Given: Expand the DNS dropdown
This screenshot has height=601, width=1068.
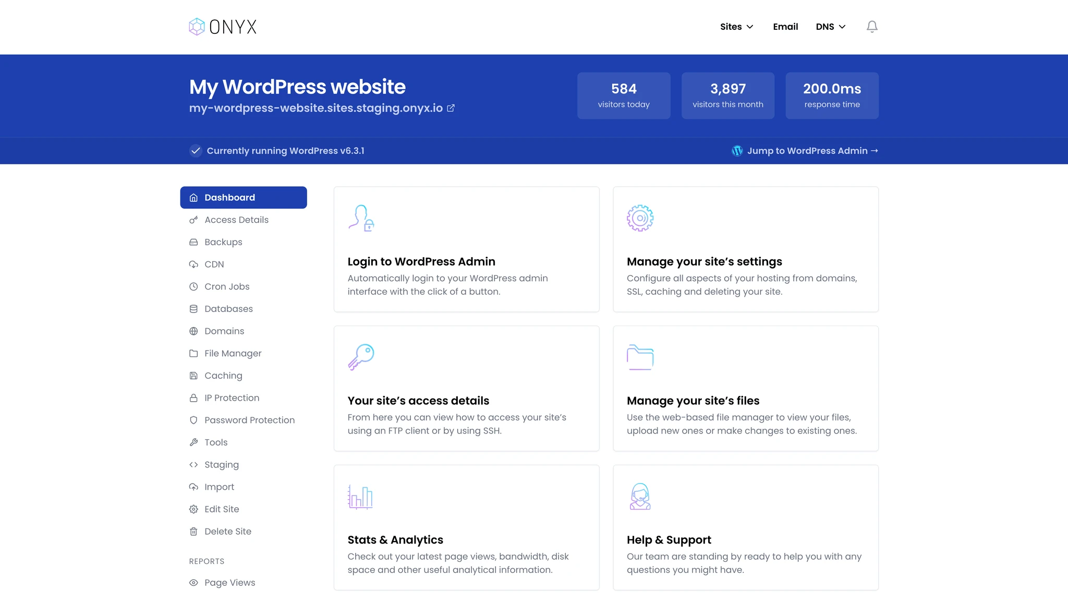Looking at the screenshot, I should [830, 26].
